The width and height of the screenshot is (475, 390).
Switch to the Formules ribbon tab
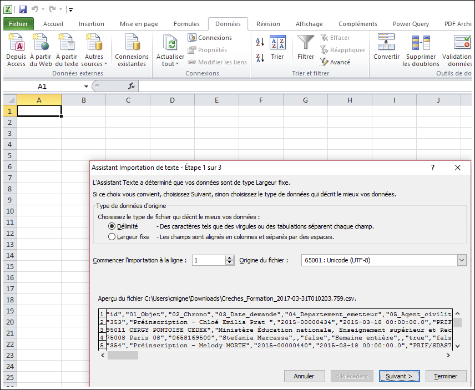tap(186, 24)
